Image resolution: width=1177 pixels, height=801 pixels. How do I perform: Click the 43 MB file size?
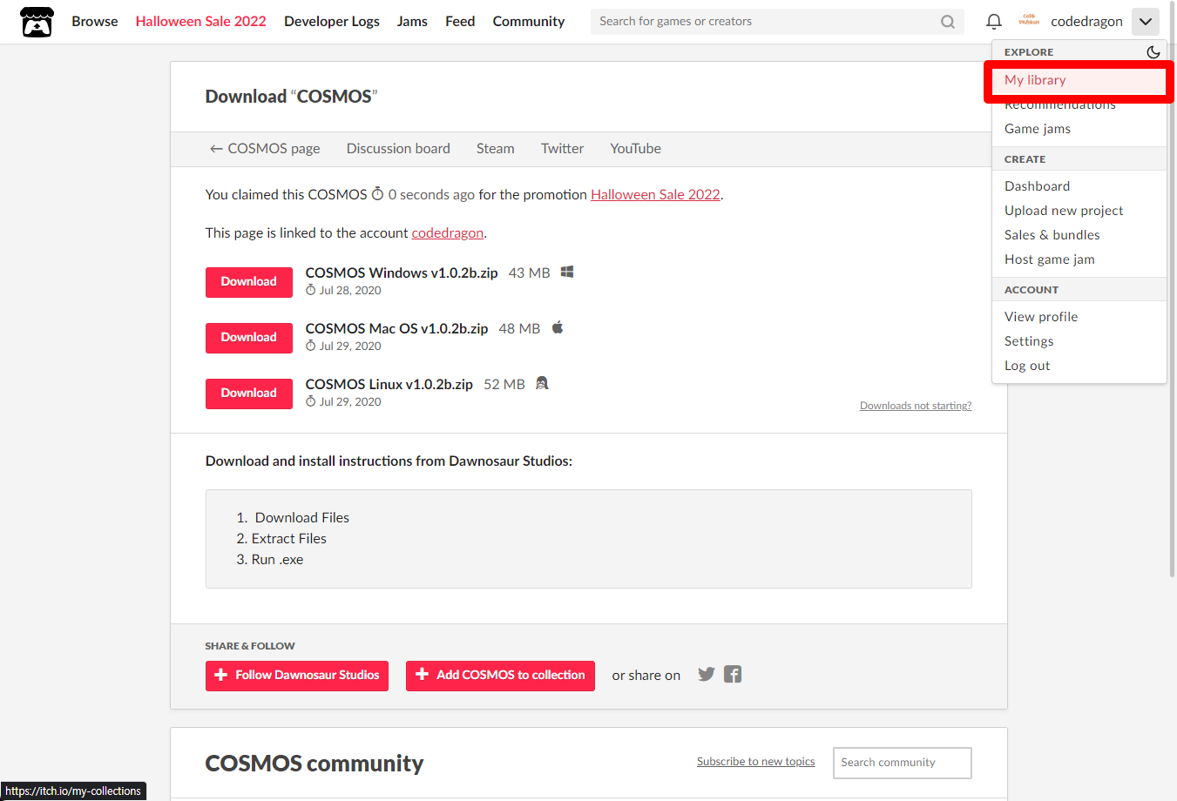[530, 273]
